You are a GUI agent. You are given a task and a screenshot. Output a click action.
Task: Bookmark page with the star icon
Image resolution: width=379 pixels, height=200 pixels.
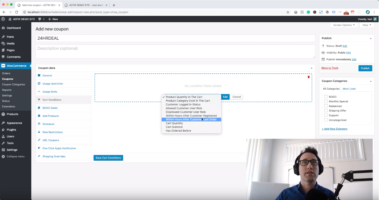[288, 12]
